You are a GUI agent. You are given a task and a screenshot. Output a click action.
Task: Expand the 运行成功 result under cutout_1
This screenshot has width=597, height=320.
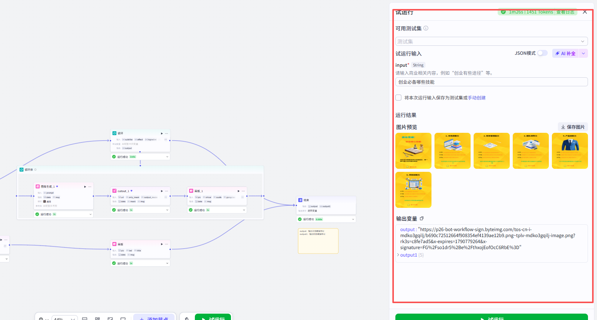tap(167, 210)
